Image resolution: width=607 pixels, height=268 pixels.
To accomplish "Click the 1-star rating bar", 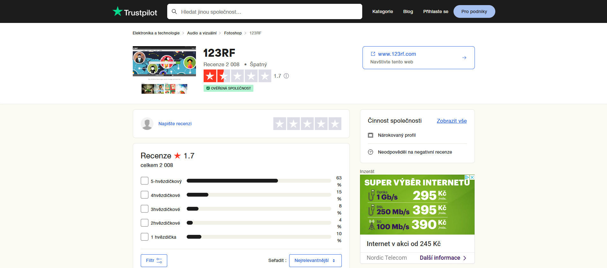I will (x=259, y=237).
